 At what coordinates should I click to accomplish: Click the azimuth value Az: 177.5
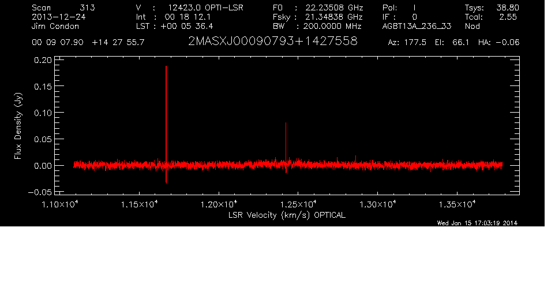click(x=407, y=43)
